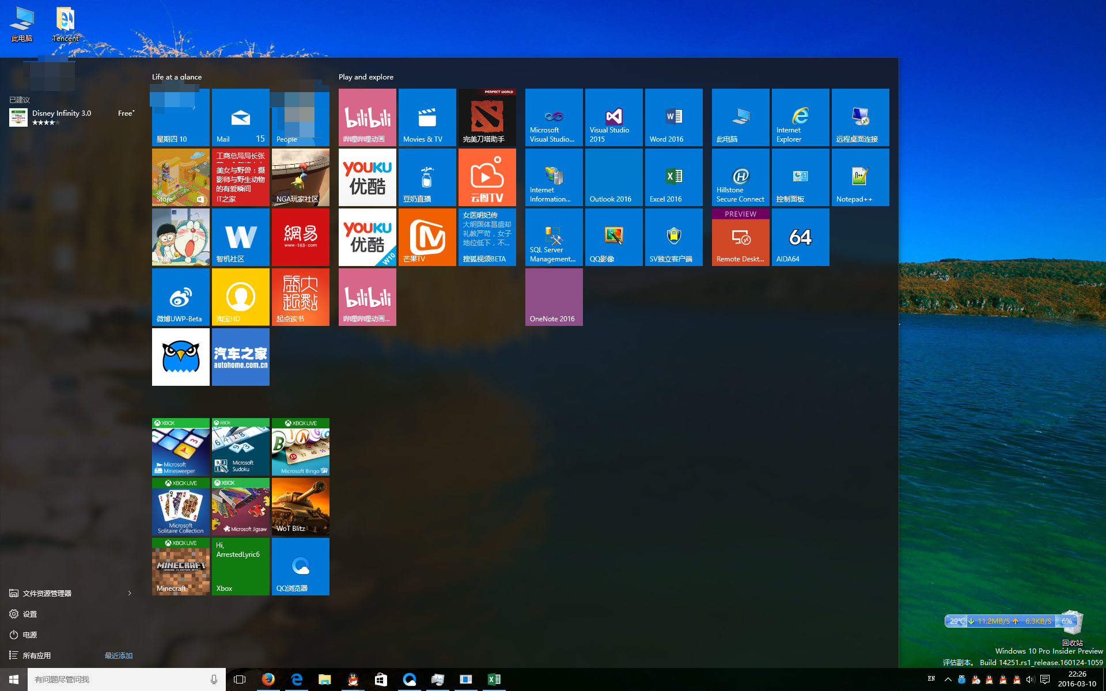1106x691 pixels.
Task: Open the Microsoft Solitaire Collection tile
Action: tap(181, 507)
